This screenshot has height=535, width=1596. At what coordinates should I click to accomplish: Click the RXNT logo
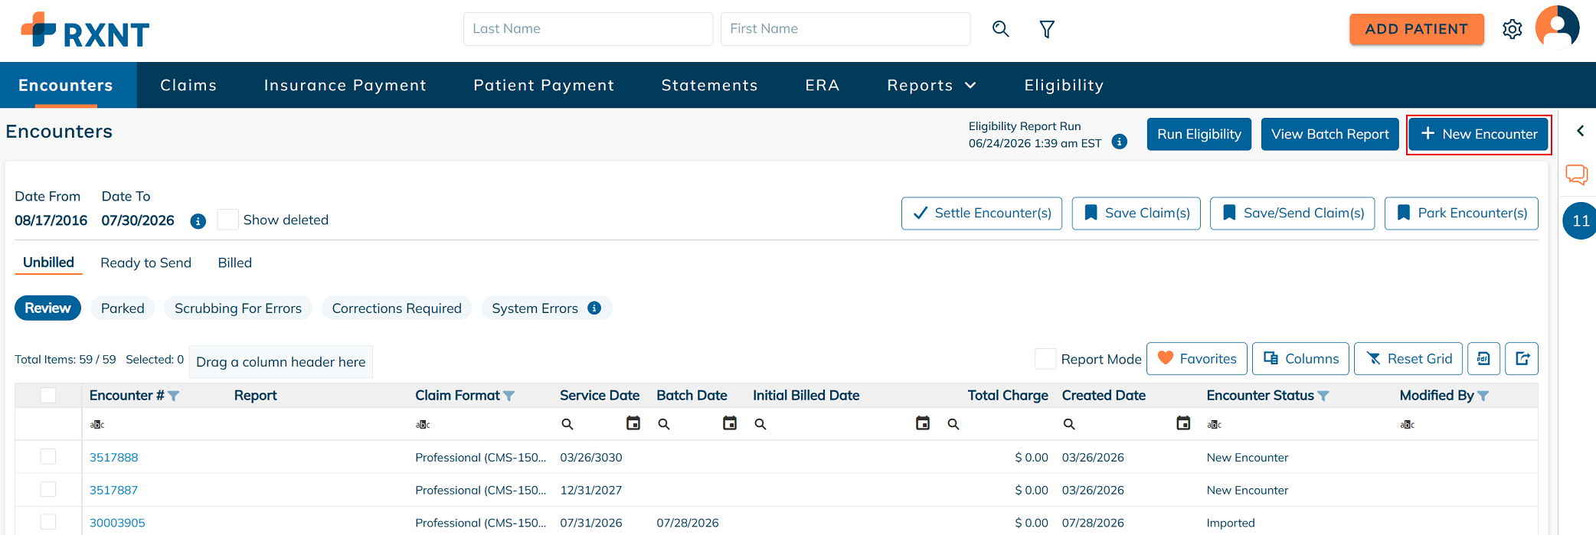pyautogui.click(x=85, y=31)
